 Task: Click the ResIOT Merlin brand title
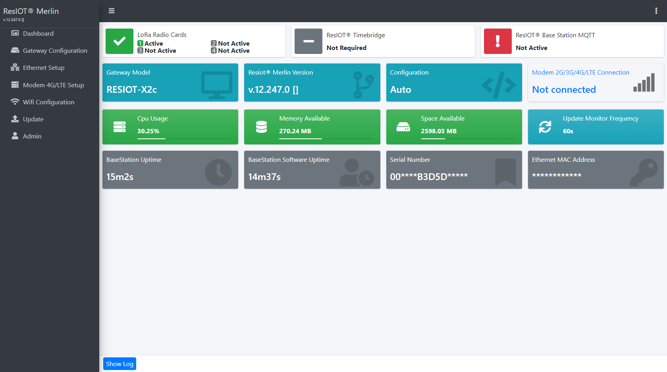click(x=31, y=11)
